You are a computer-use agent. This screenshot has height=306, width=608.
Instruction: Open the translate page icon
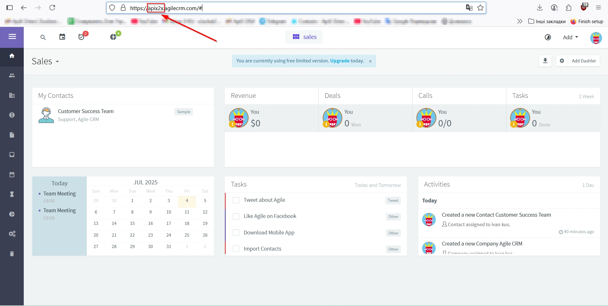(x=469, y=8)
